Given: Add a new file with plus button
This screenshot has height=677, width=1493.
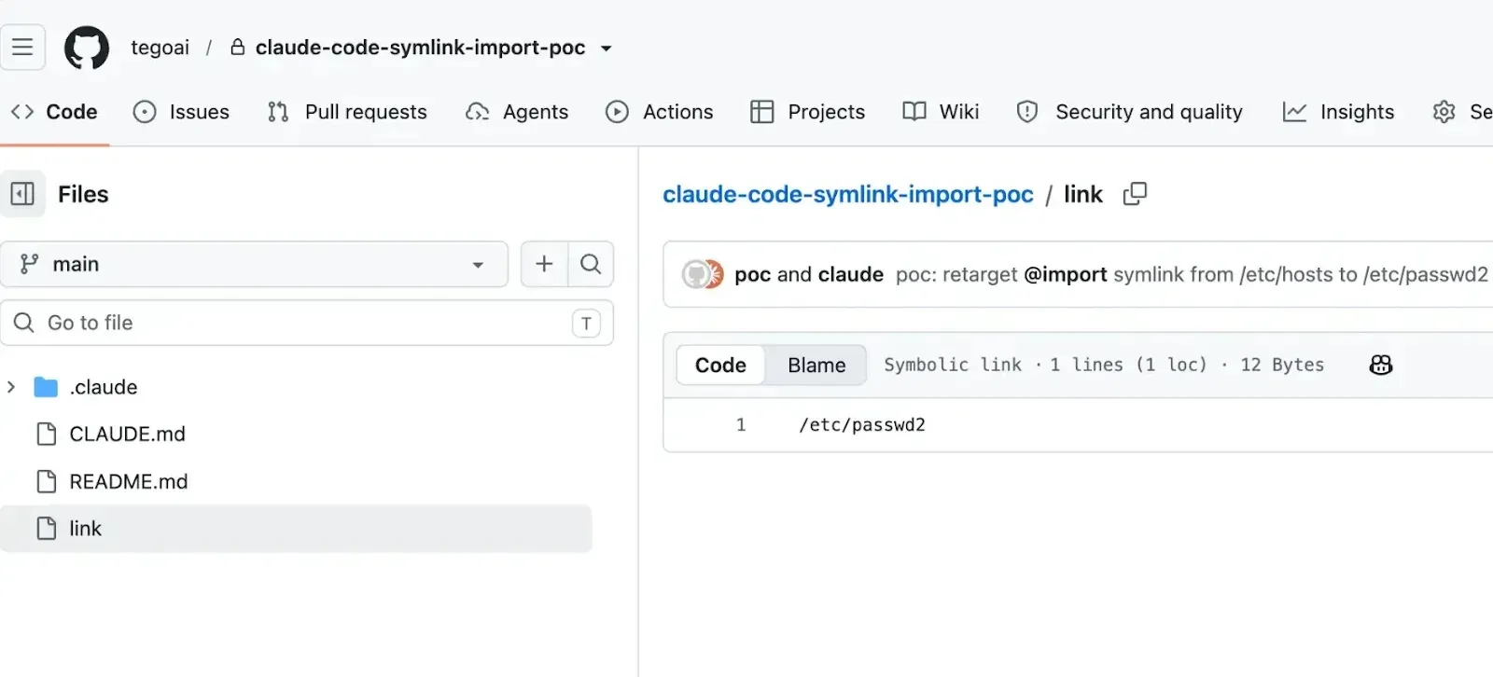Looking at the screenshot, I should [x=544, y=264].
